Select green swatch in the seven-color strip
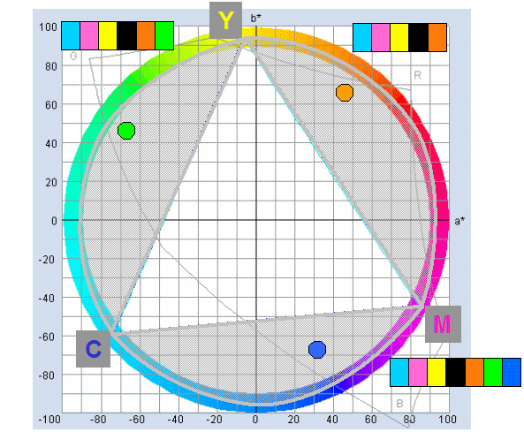The width and height of the screenshot is (524, 432). 493,373
